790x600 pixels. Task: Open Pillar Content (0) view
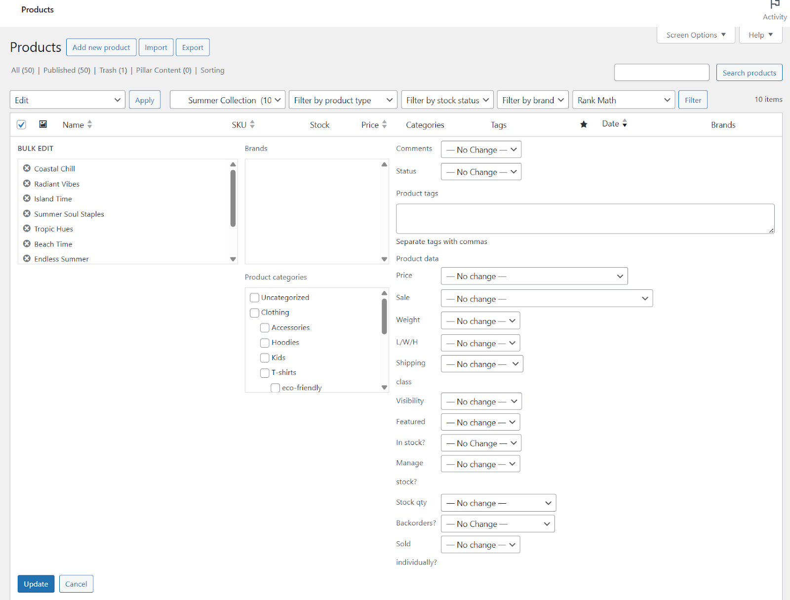(x=163, y=70)
